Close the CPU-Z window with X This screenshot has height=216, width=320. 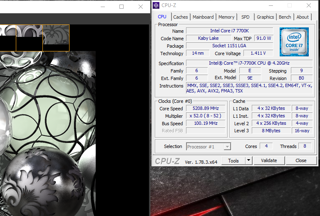point(309,6)
